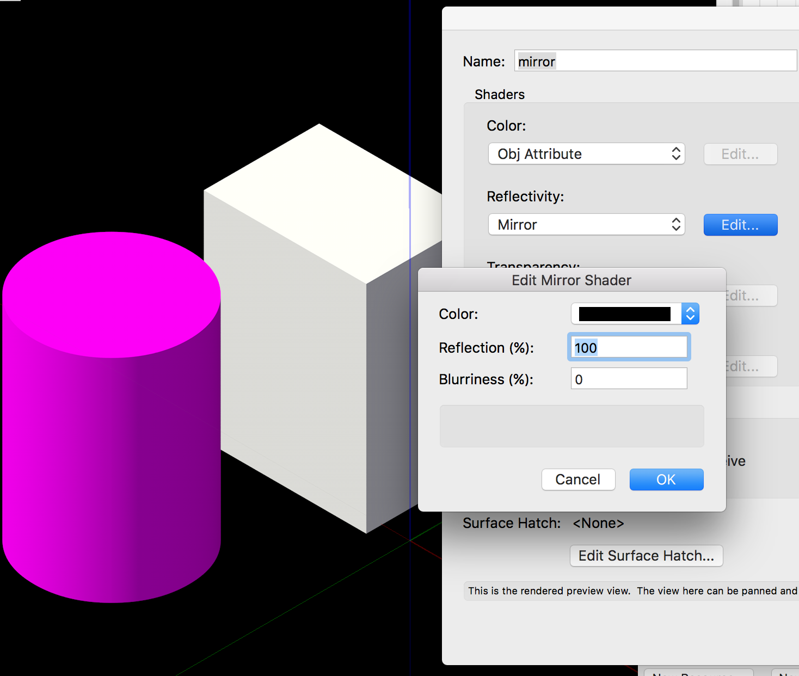The height and width of the screenshot is (676, 799).
Task: Click the blue arrows beside the mirror color
Action: (x=690, y=314)
